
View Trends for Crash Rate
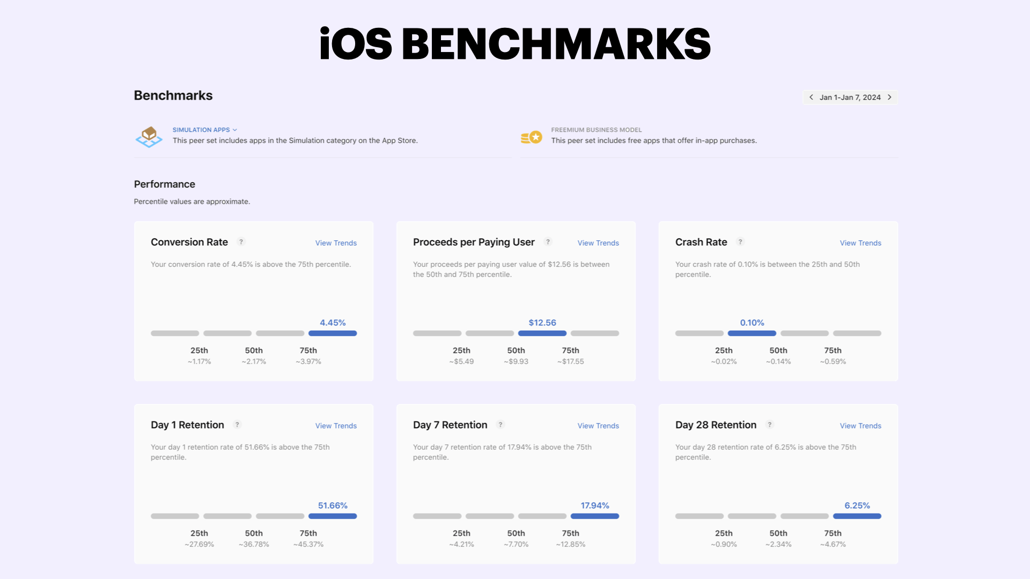(x=860, y=243)
